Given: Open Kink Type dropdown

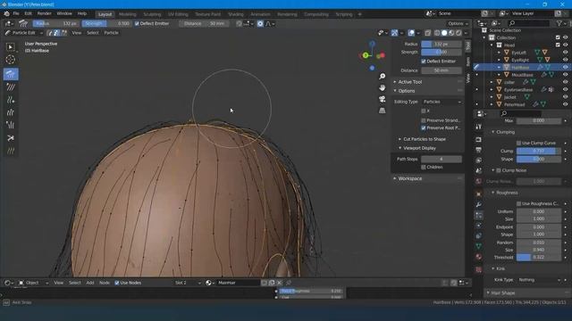Looking at the screenshot, I should click(x=538, y=280).
